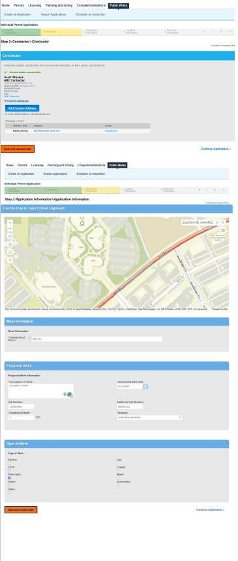Screen dimensions: 238x561
Task: Click Continue Application under Contractor section
Action: click(x=215, y=149)
